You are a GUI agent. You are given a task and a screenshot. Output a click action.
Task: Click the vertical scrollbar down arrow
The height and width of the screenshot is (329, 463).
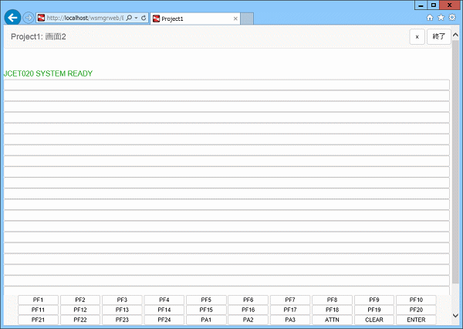(x=457, y=315)
